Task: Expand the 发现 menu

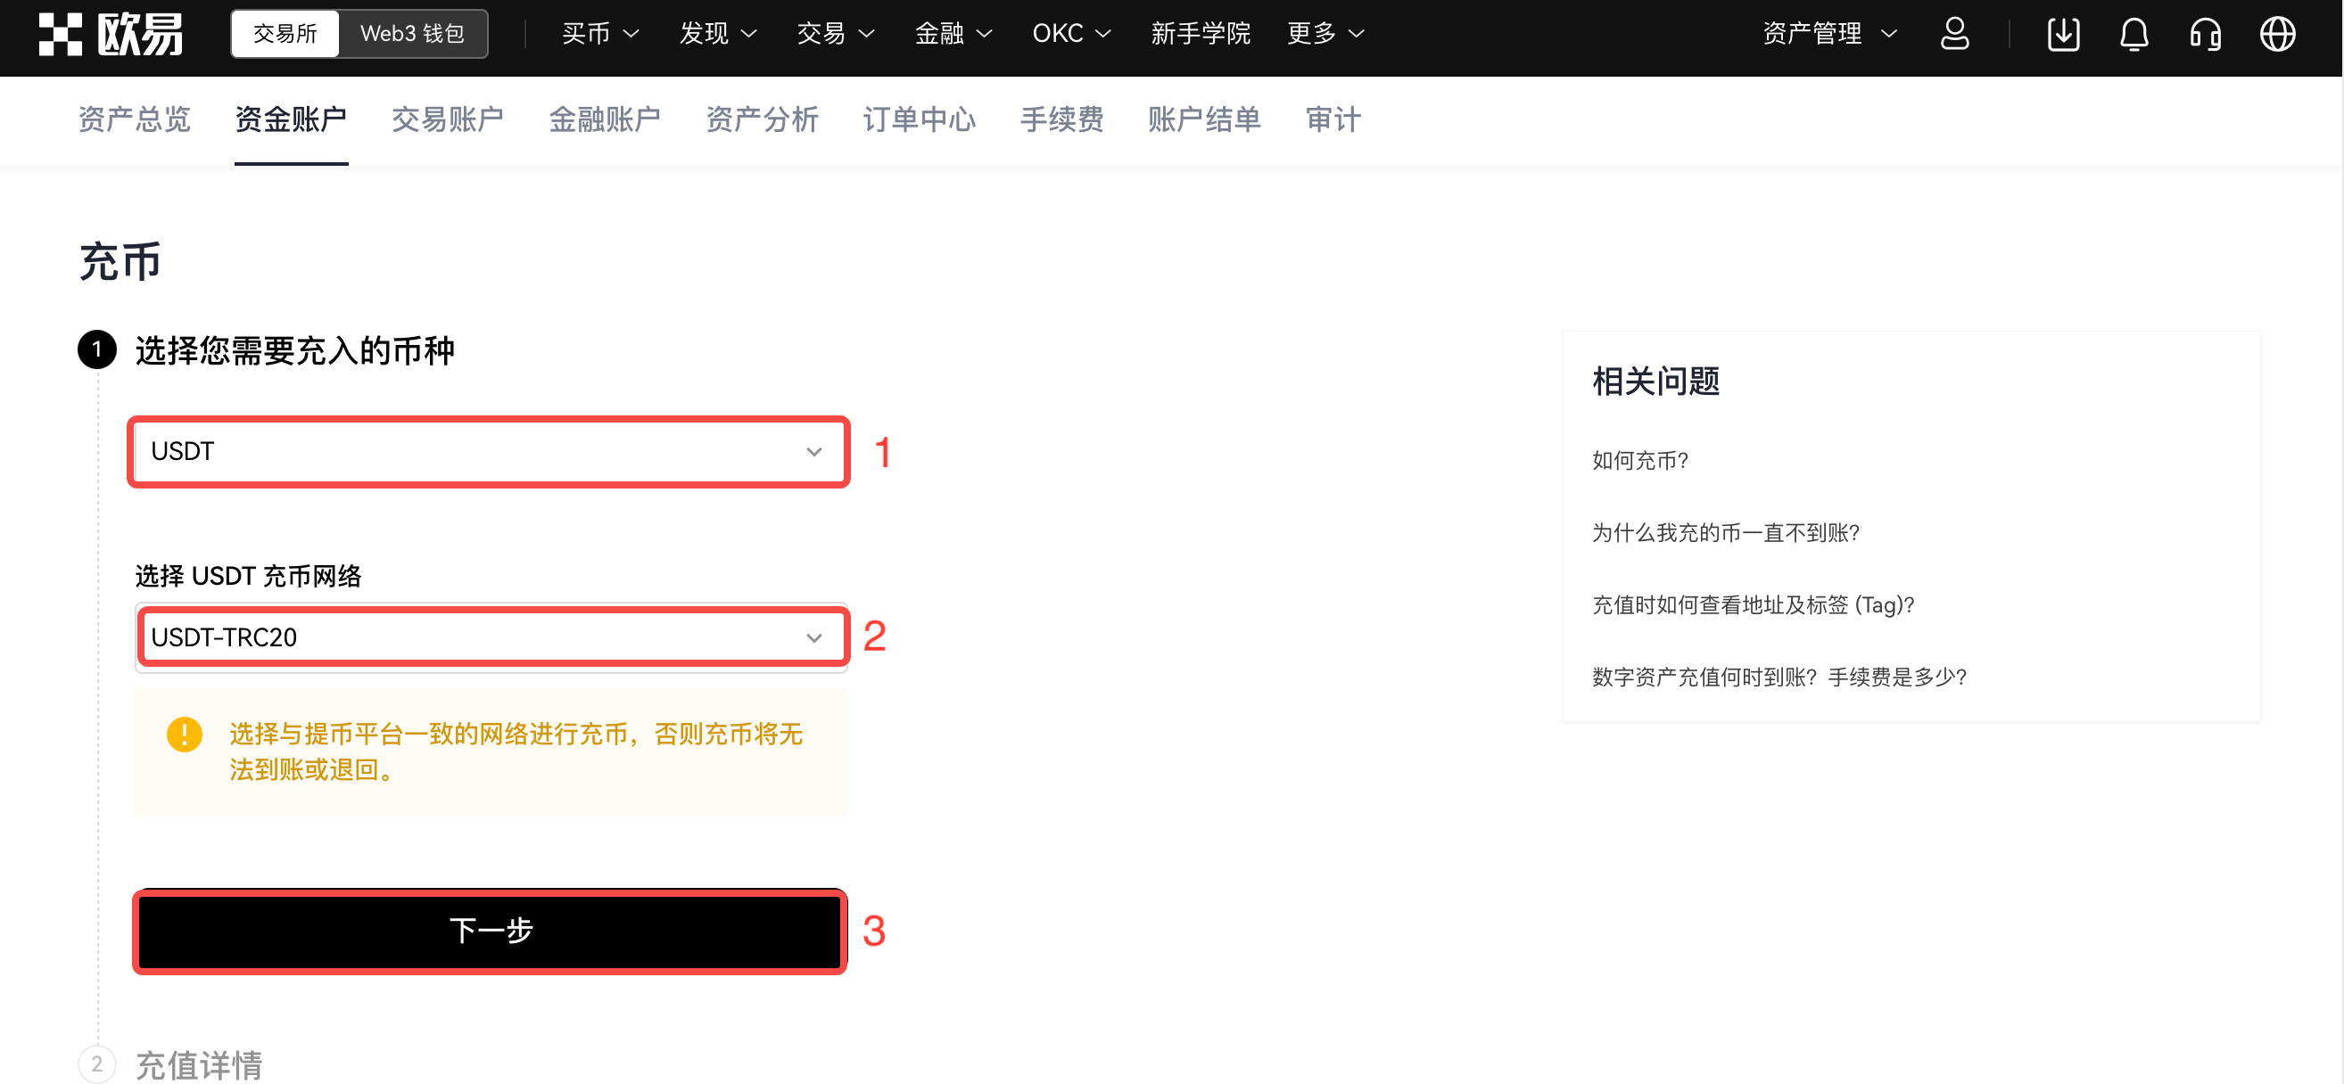Action: 718,34
